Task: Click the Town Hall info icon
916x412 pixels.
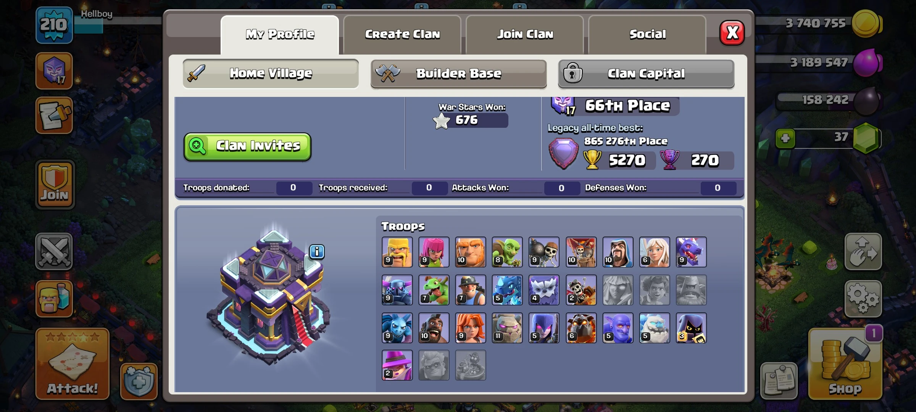Action: [317, 252]
